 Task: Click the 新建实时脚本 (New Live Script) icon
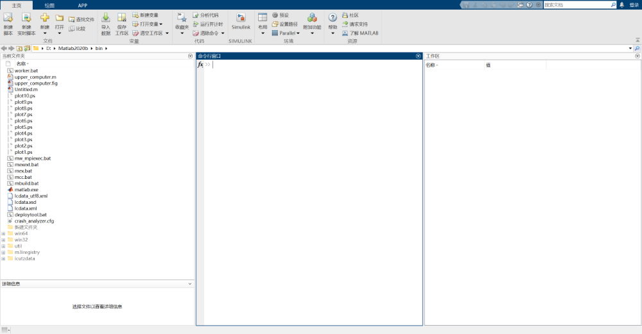[26, 18]
